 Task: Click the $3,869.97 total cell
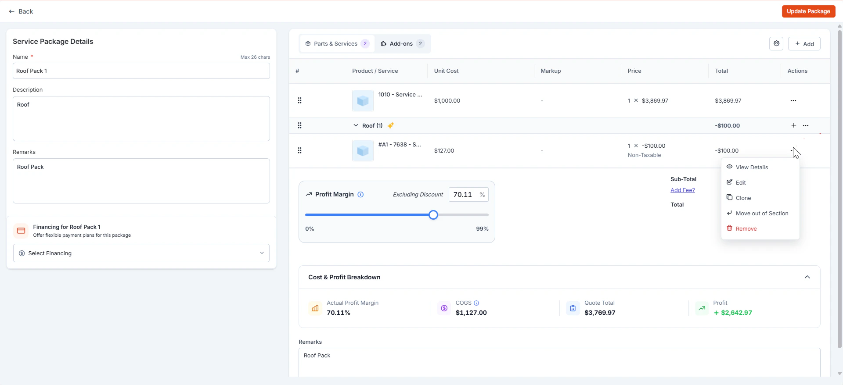(x=728, y=100)
